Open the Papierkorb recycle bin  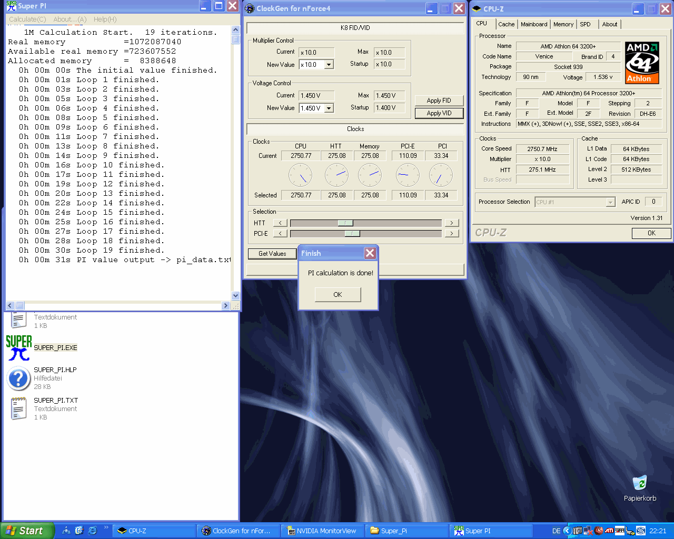coord(639,483)
